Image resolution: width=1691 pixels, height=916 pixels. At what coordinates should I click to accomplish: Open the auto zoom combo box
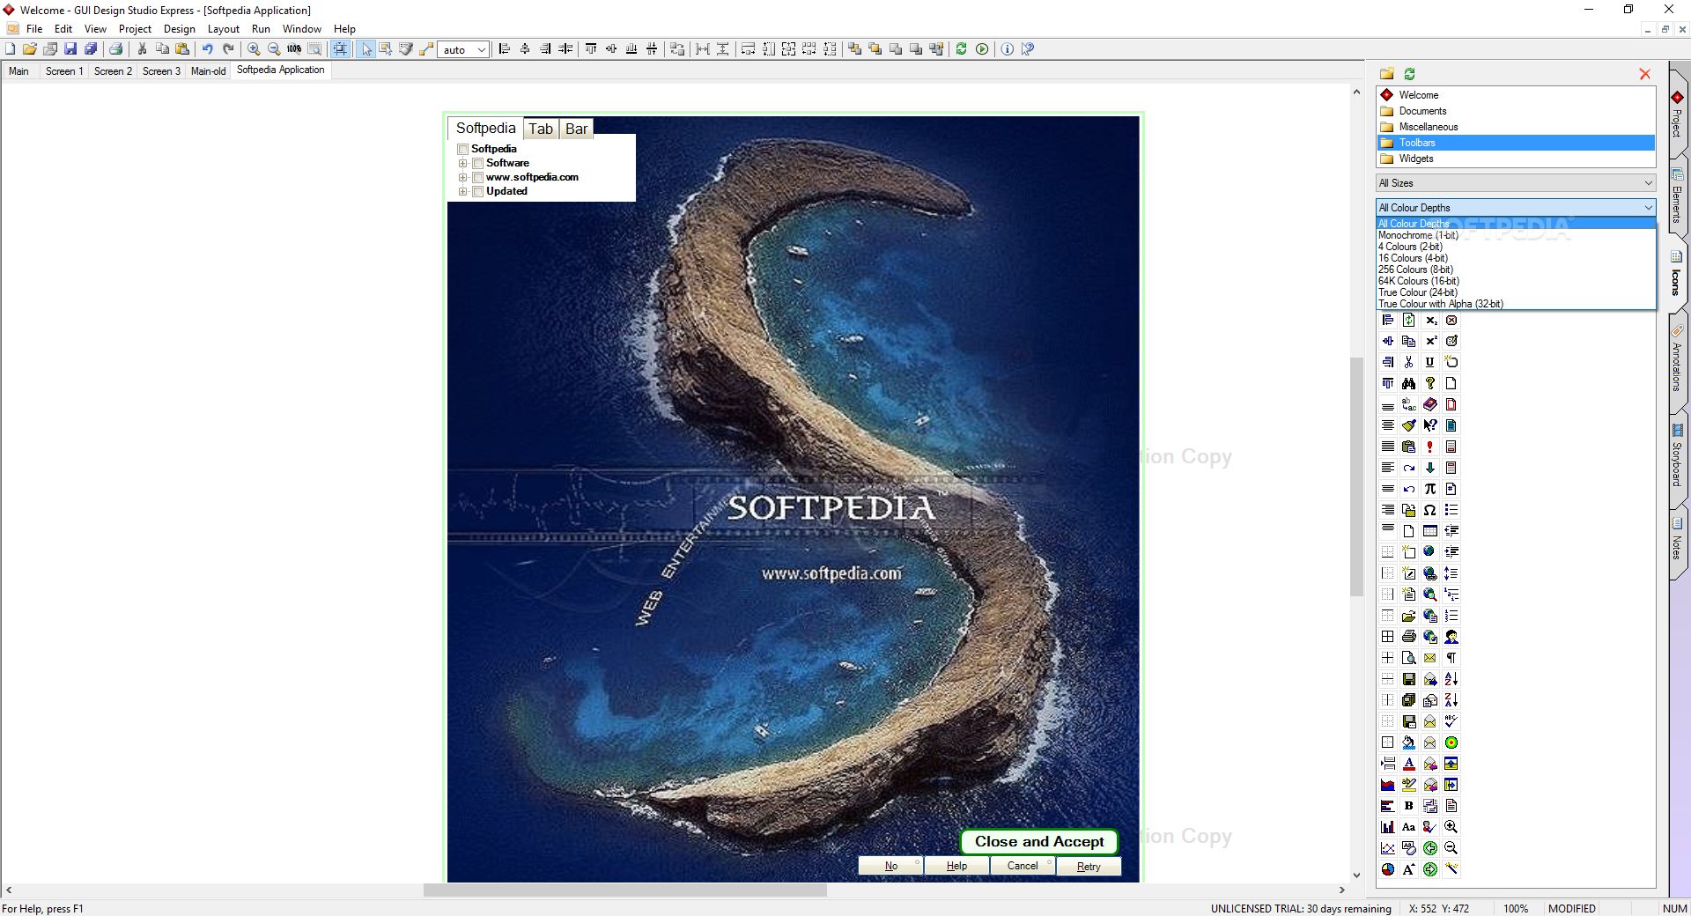pyautogui.click(x=464, y=50)
